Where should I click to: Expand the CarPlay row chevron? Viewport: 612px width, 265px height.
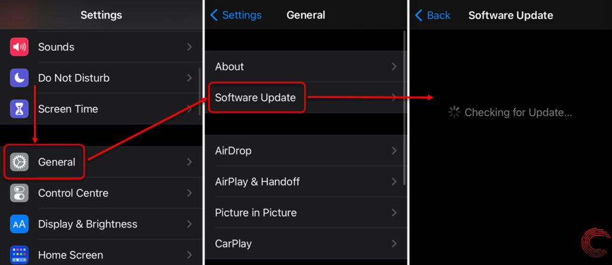pyautogui.click(x=394, y=244)
